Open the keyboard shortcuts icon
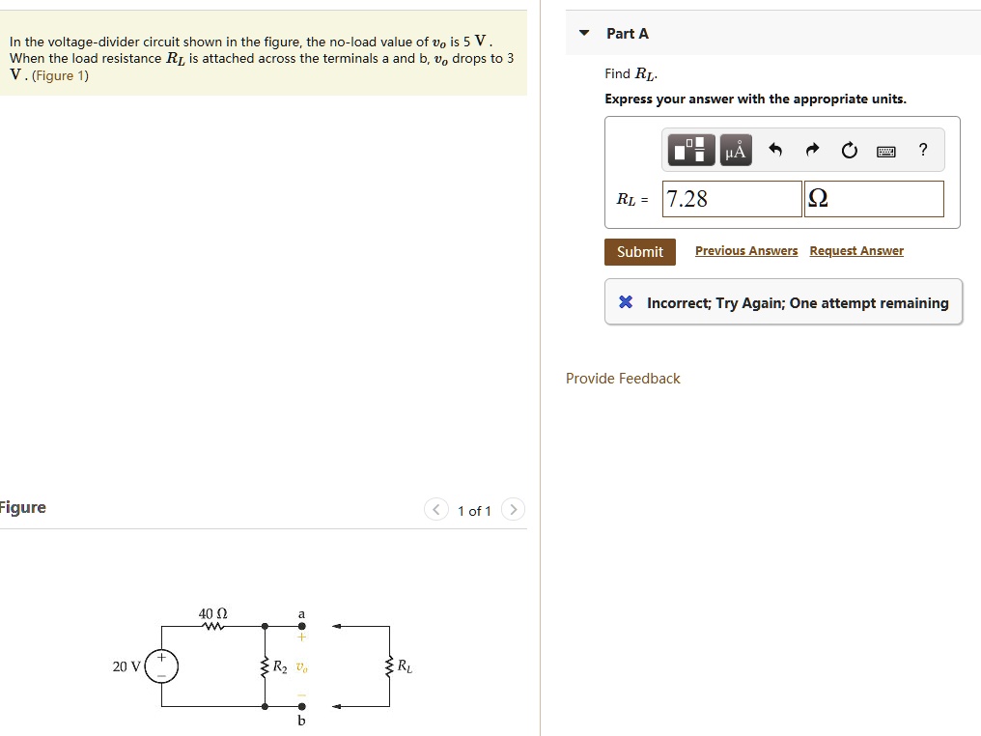Screen dimensions: 981x736 pyautogui.click(x=885, y=150)
